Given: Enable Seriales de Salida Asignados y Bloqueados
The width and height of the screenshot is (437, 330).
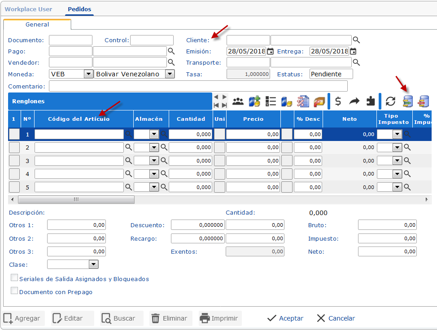Looking at the screenshot, I should 14,278.
